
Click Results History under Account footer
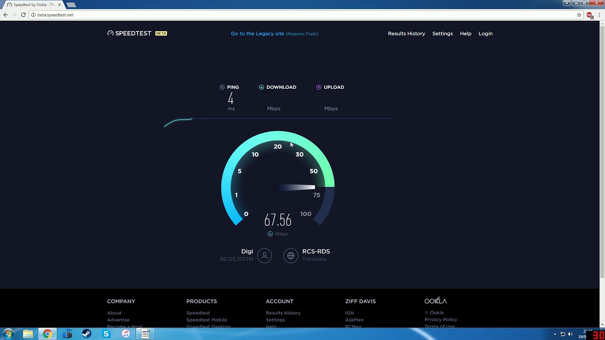coord(283,313)
